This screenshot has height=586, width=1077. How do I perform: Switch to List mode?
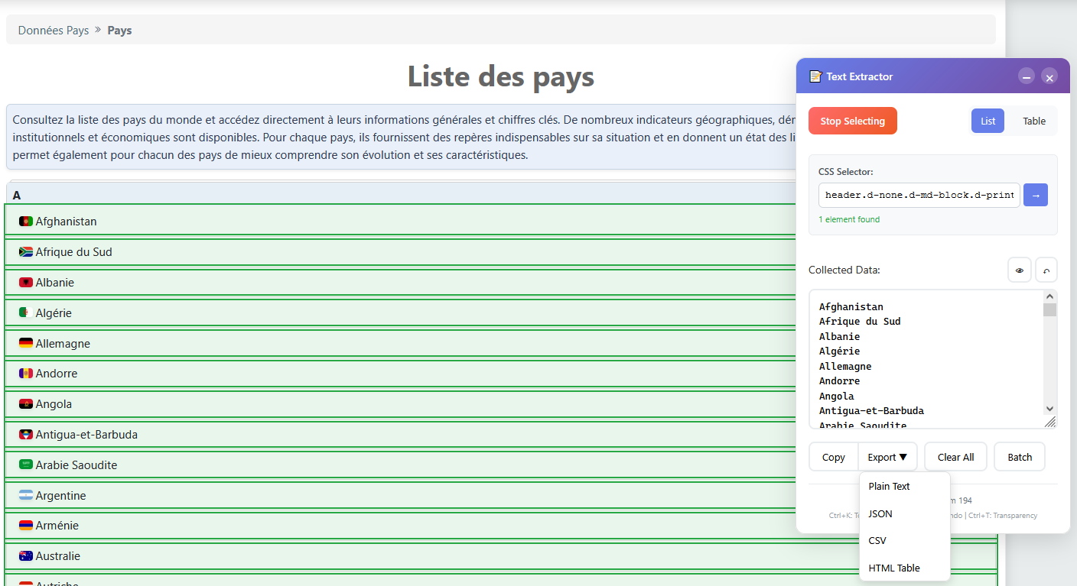coord(988,121)
